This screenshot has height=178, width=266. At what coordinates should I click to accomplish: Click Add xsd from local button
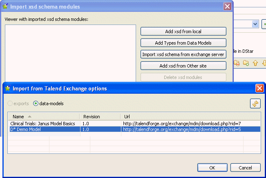coord(183,32)
